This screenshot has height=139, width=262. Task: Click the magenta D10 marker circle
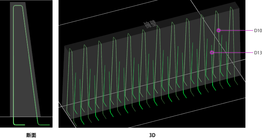(x=219, y=30)
